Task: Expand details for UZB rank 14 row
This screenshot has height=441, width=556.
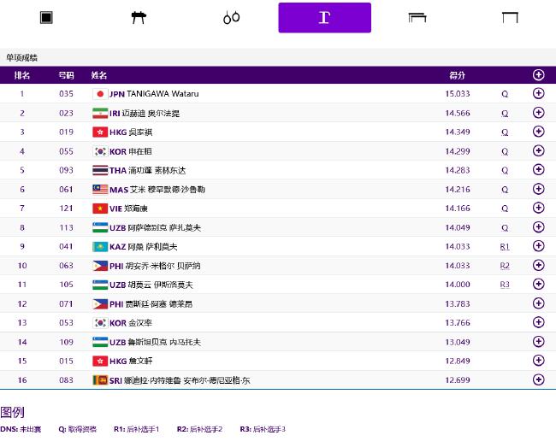Action: point(538,342)
